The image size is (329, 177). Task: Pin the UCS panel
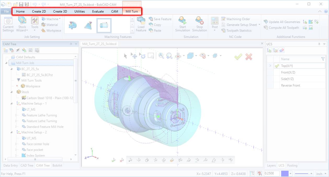(320, 44)
